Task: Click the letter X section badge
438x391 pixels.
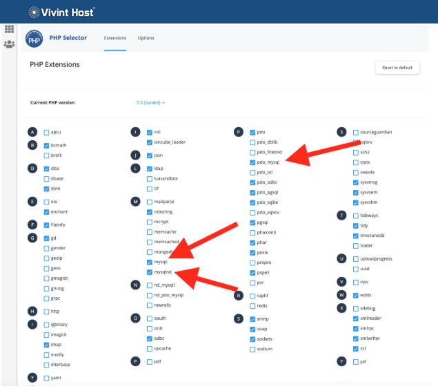Action: click(x=341, y=308)
